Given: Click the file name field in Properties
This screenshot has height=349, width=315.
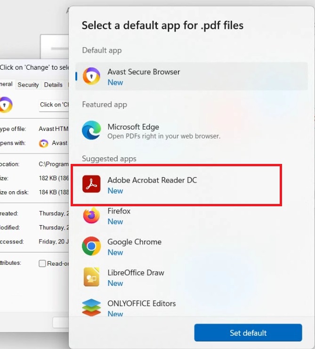Looking at the screenshot, I should pos(54,105).
